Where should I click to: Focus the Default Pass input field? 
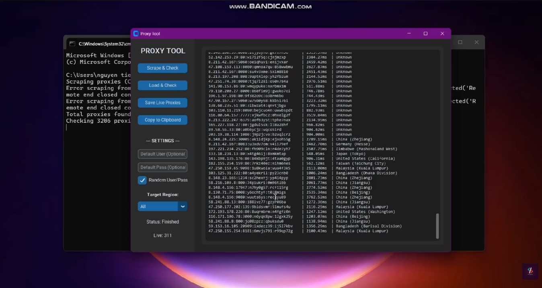(x=162, y=167)
